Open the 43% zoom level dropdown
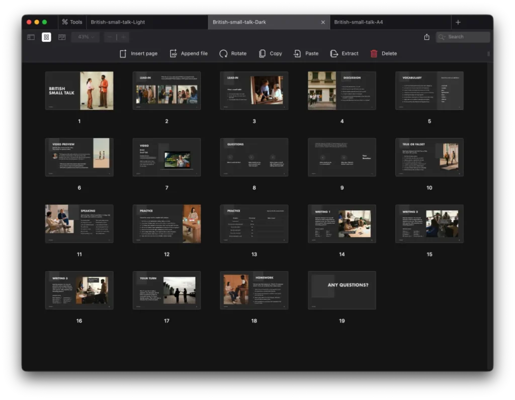 point(85,37)
